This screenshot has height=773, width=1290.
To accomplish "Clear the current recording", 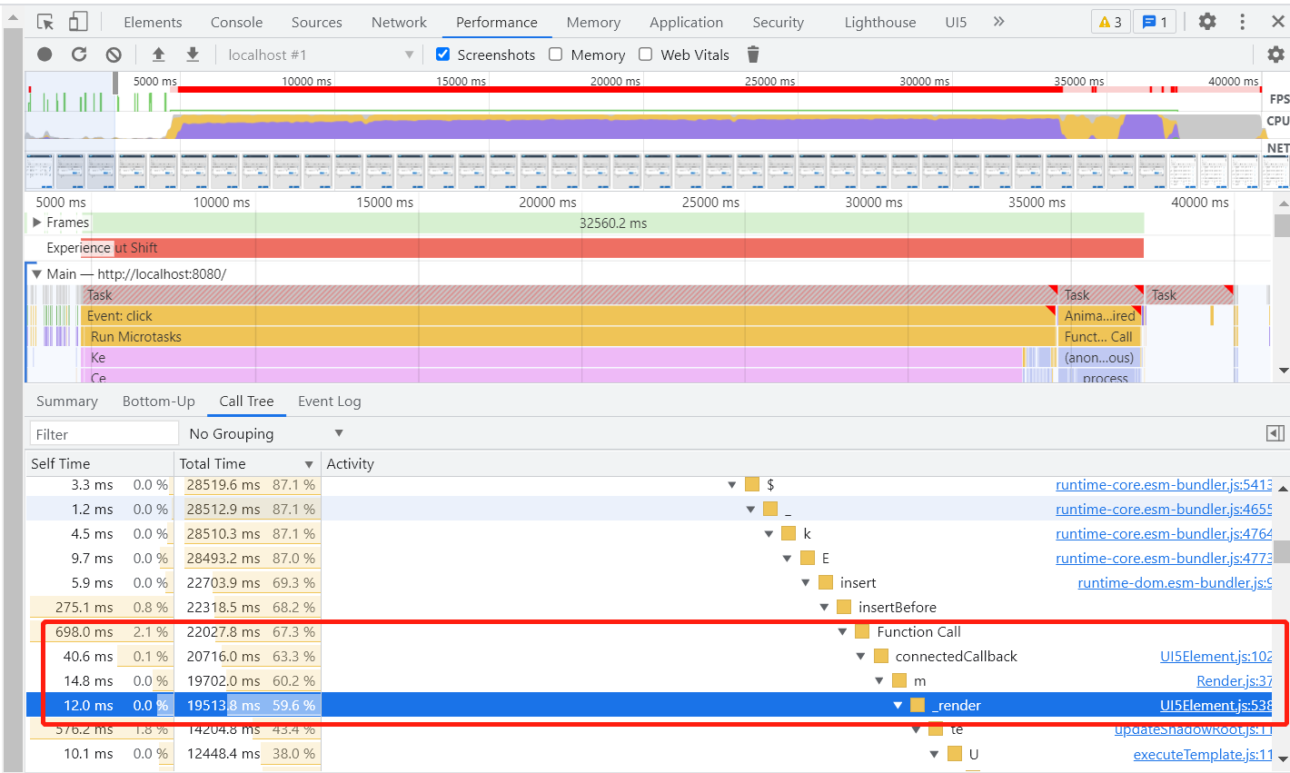I will 112,54.
